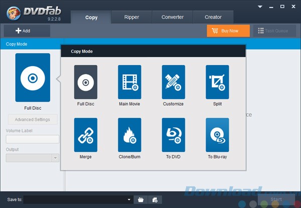
Task: Choose the To DVD mode
Action: pyautogui.click(x=174, y=135)
